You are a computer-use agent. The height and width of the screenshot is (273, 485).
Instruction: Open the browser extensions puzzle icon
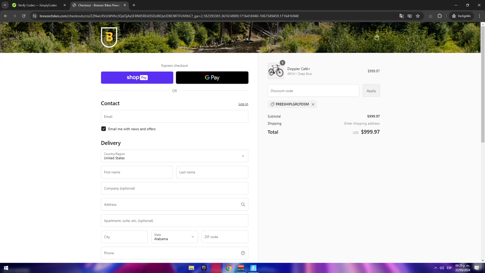(440, 16)
